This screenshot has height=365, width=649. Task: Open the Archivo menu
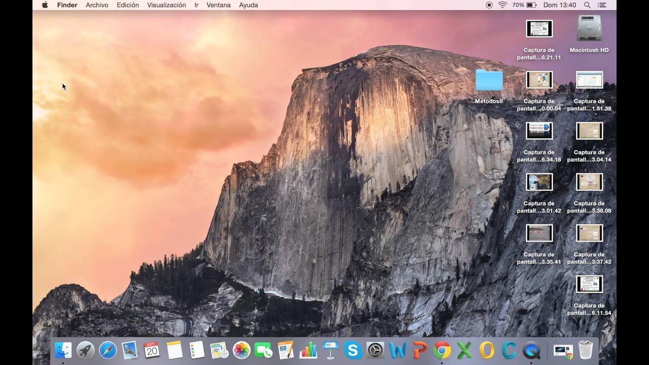click(x=97, y=5)
